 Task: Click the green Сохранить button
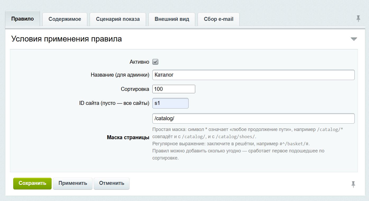(x=33, y=183)
